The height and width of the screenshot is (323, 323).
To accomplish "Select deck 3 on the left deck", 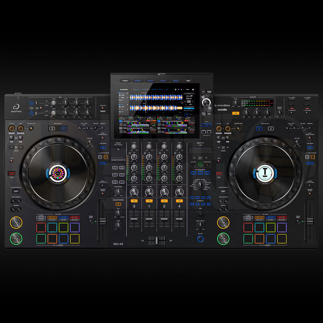I will pos(52,129).
